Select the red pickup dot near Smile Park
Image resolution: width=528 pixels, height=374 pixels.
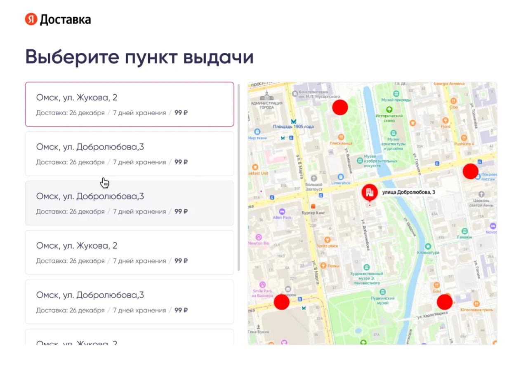click(282, 302)
